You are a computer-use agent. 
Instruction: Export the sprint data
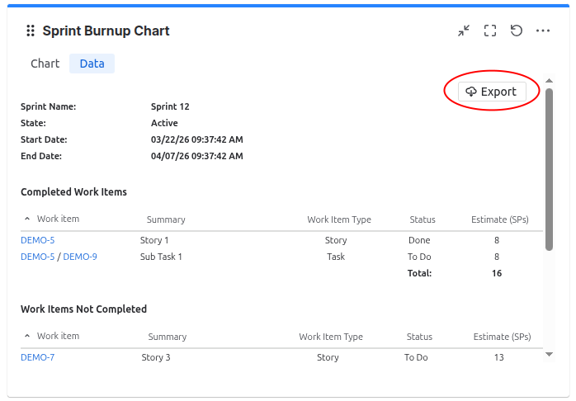pos(491,92)
